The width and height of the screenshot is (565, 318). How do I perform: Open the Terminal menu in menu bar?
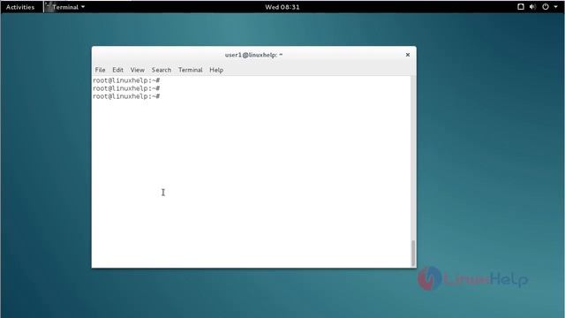click(x=191, y=70)
